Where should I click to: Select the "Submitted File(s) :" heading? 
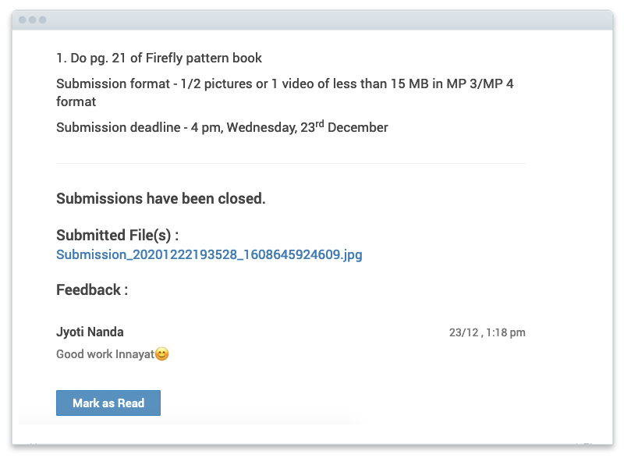click(x=118, y=235)
